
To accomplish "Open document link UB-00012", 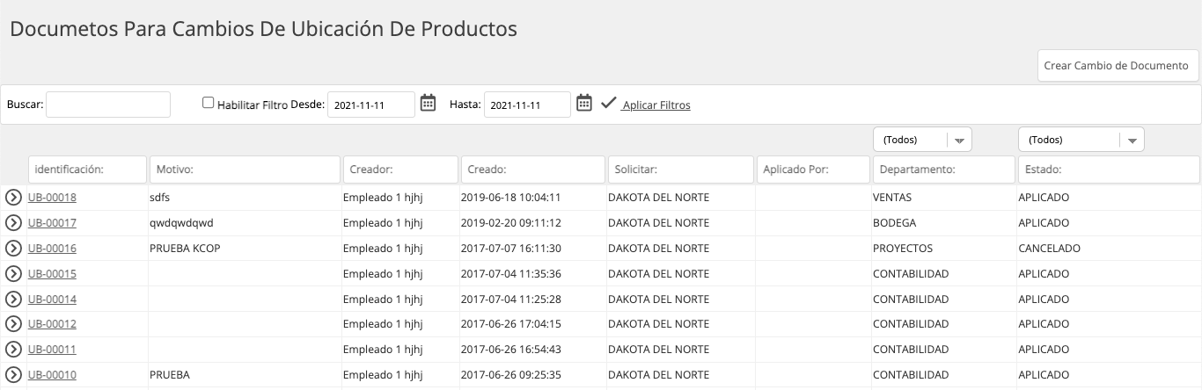I will [x=52, y=324].
